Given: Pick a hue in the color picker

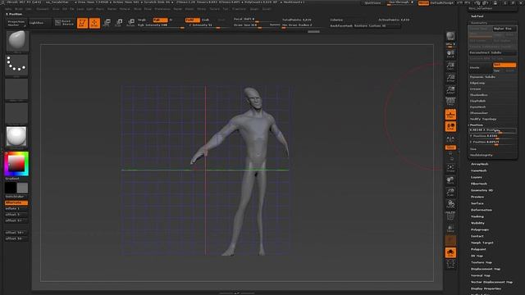Looking at the screenshot, I should [16, 164].
